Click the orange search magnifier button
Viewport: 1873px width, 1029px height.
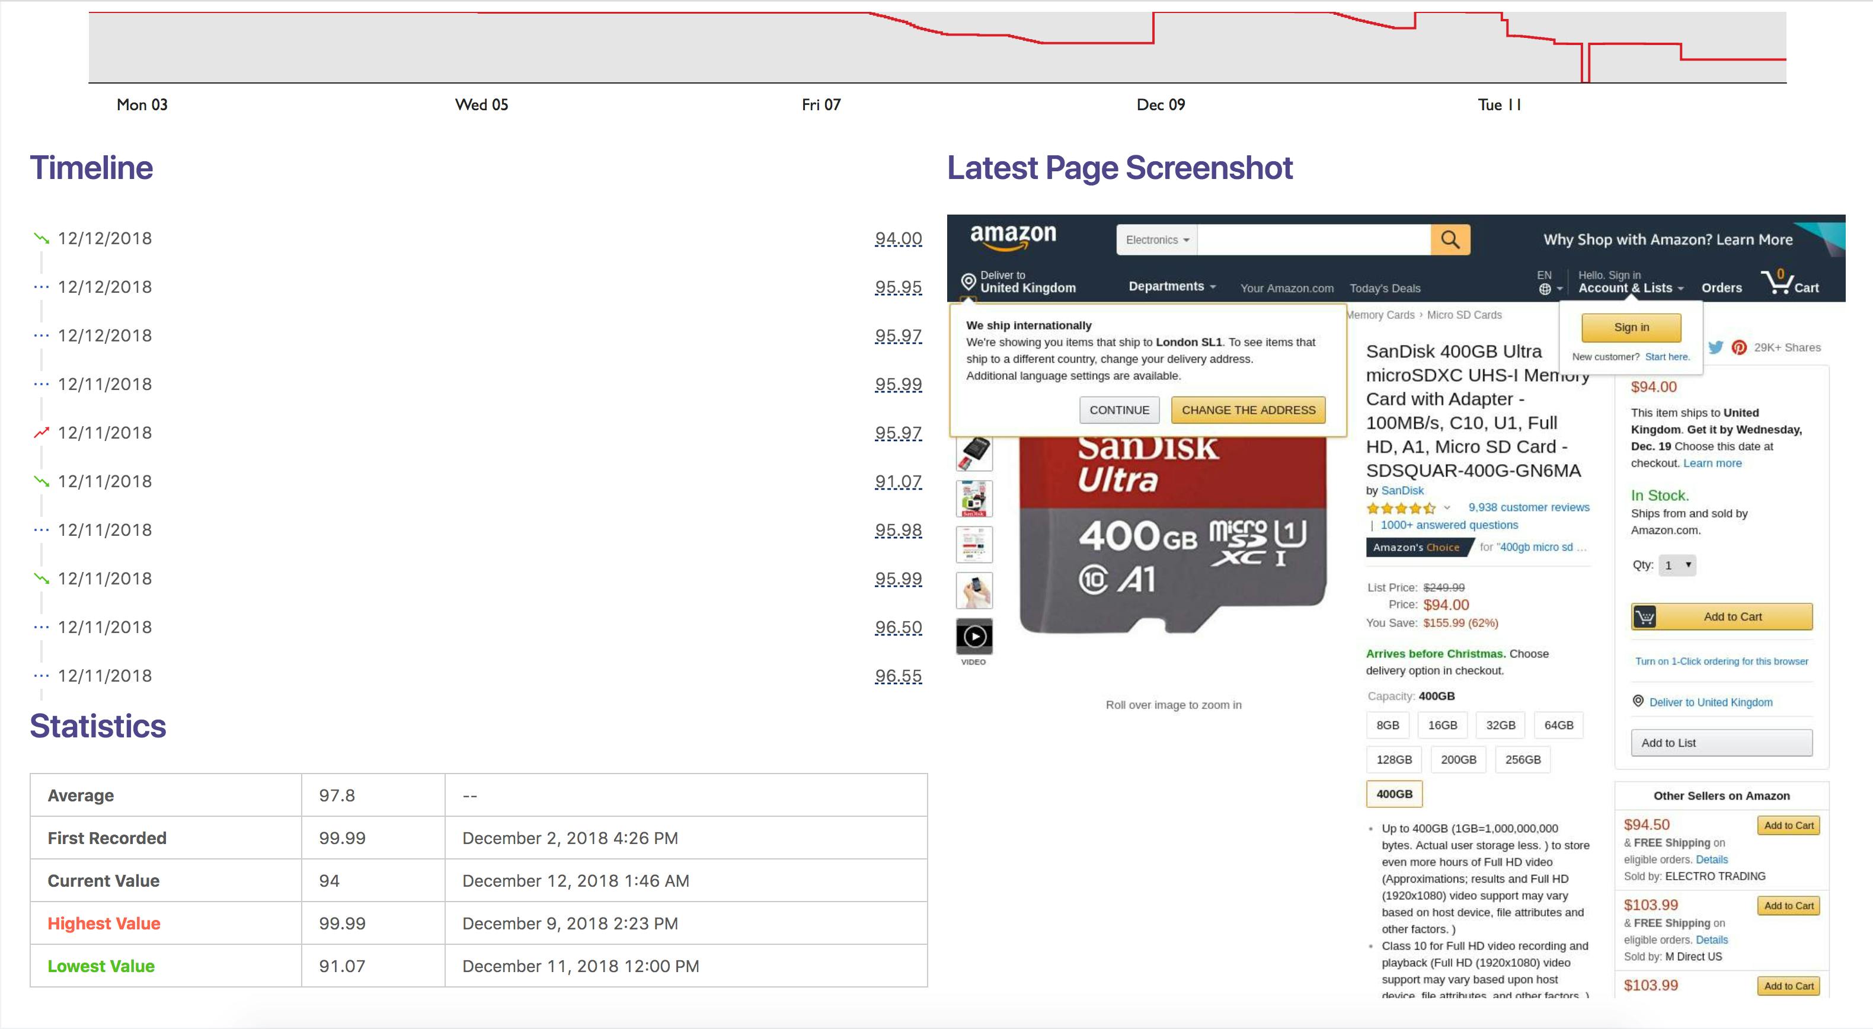tap(1450, 239)
